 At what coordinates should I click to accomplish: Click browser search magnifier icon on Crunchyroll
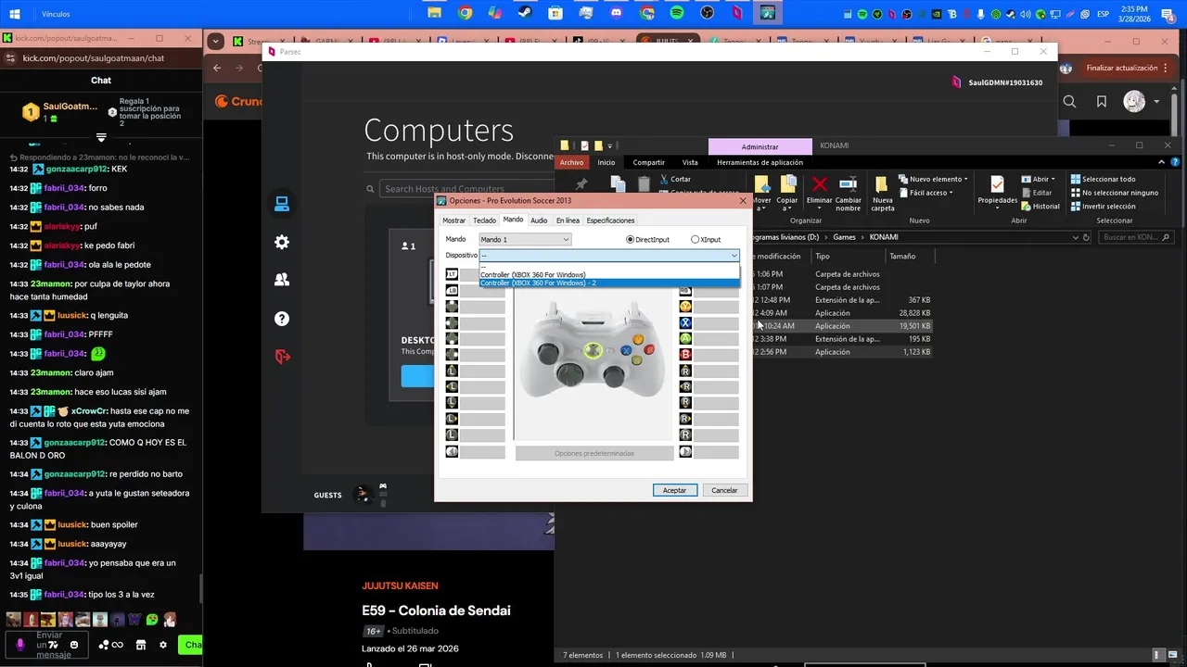[x=1069, y=102]
